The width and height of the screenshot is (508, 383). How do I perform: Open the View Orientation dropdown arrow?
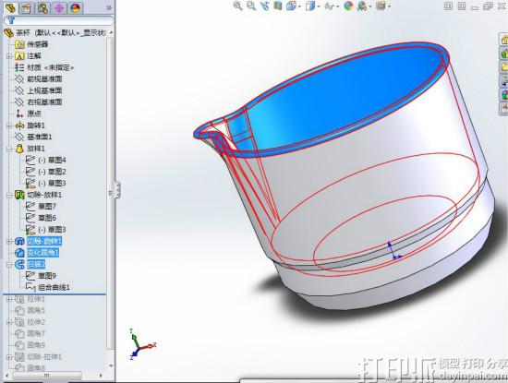tap(299, 6)
